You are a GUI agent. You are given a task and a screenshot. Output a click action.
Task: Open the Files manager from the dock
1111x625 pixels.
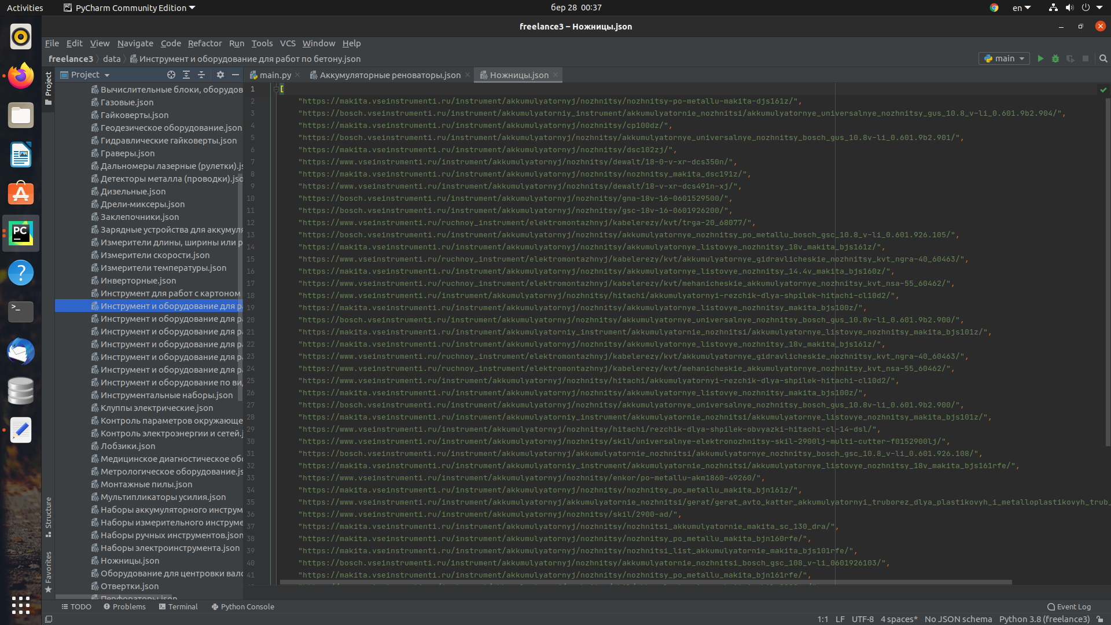click(21, 115)
